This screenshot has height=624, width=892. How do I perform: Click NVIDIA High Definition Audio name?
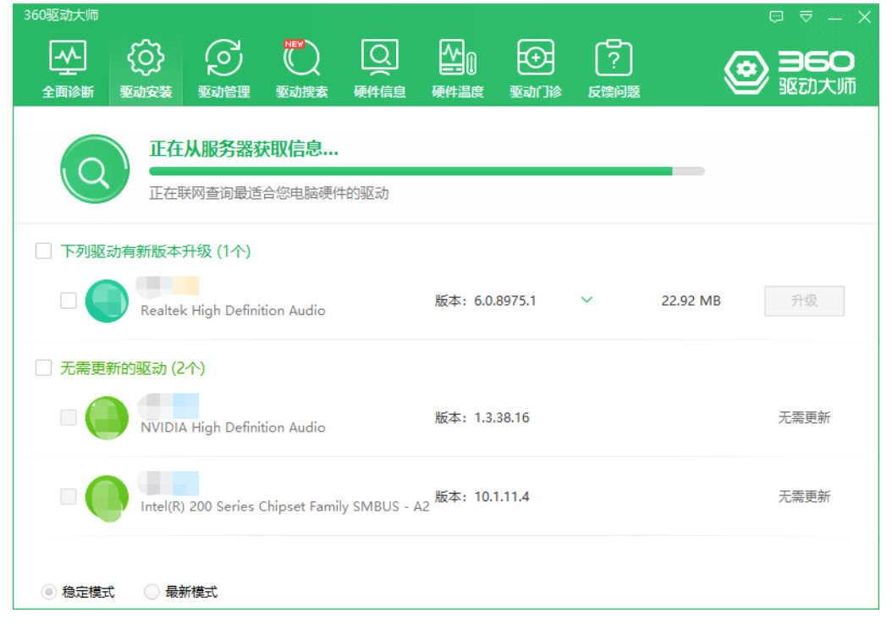coord(234,428)
